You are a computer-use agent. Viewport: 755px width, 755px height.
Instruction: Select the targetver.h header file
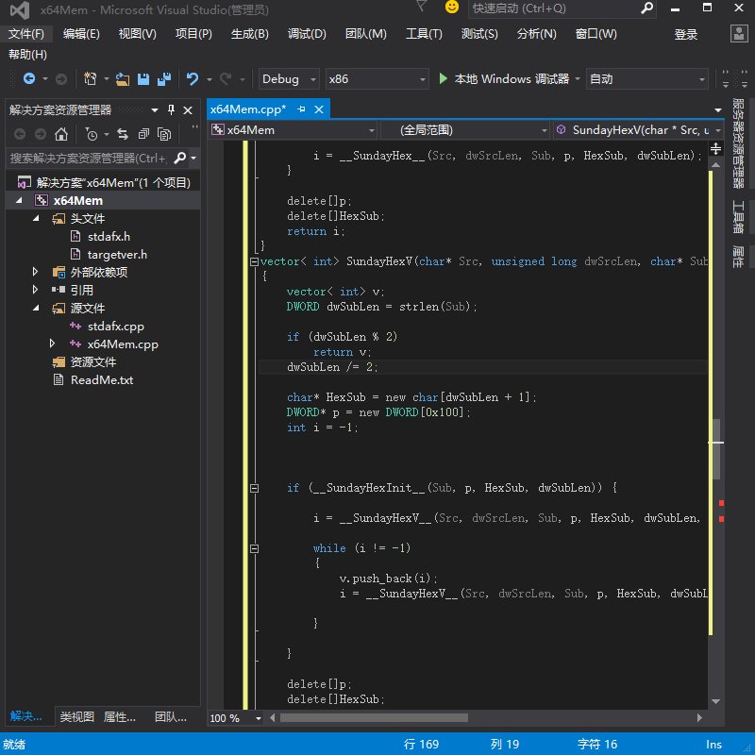pos(117,254)
